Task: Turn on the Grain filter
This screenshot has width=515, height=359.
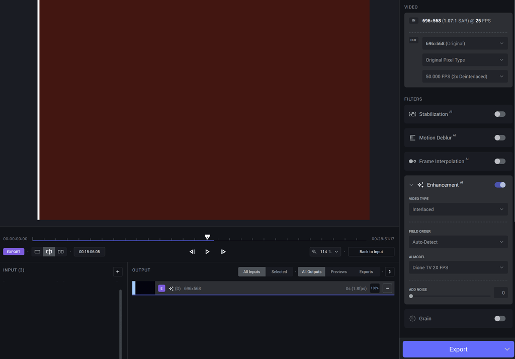Action: click(499, 318)
